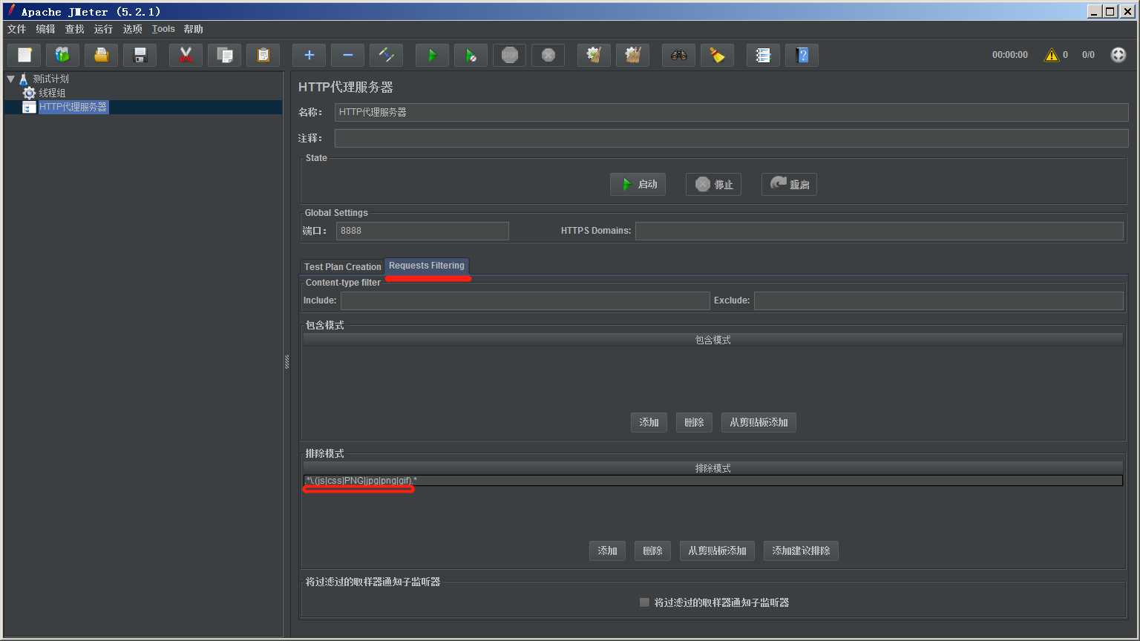The image size is (1140, 641).
Task: Open the Templates icon in the toolbar
Action: tap(62, 55)
